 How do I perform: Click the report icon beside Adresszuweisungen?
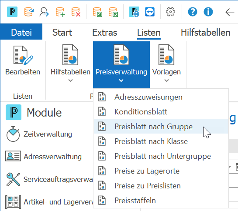coord(102,97)
